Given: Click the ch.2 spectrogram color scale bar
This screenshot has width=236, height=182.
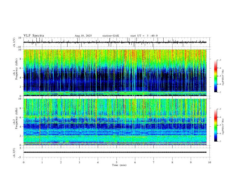Looking at the screenshot, I should click(216, 125).
